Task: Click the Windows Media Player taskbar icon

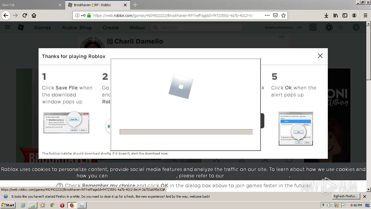Action: (x=43, y=205)
